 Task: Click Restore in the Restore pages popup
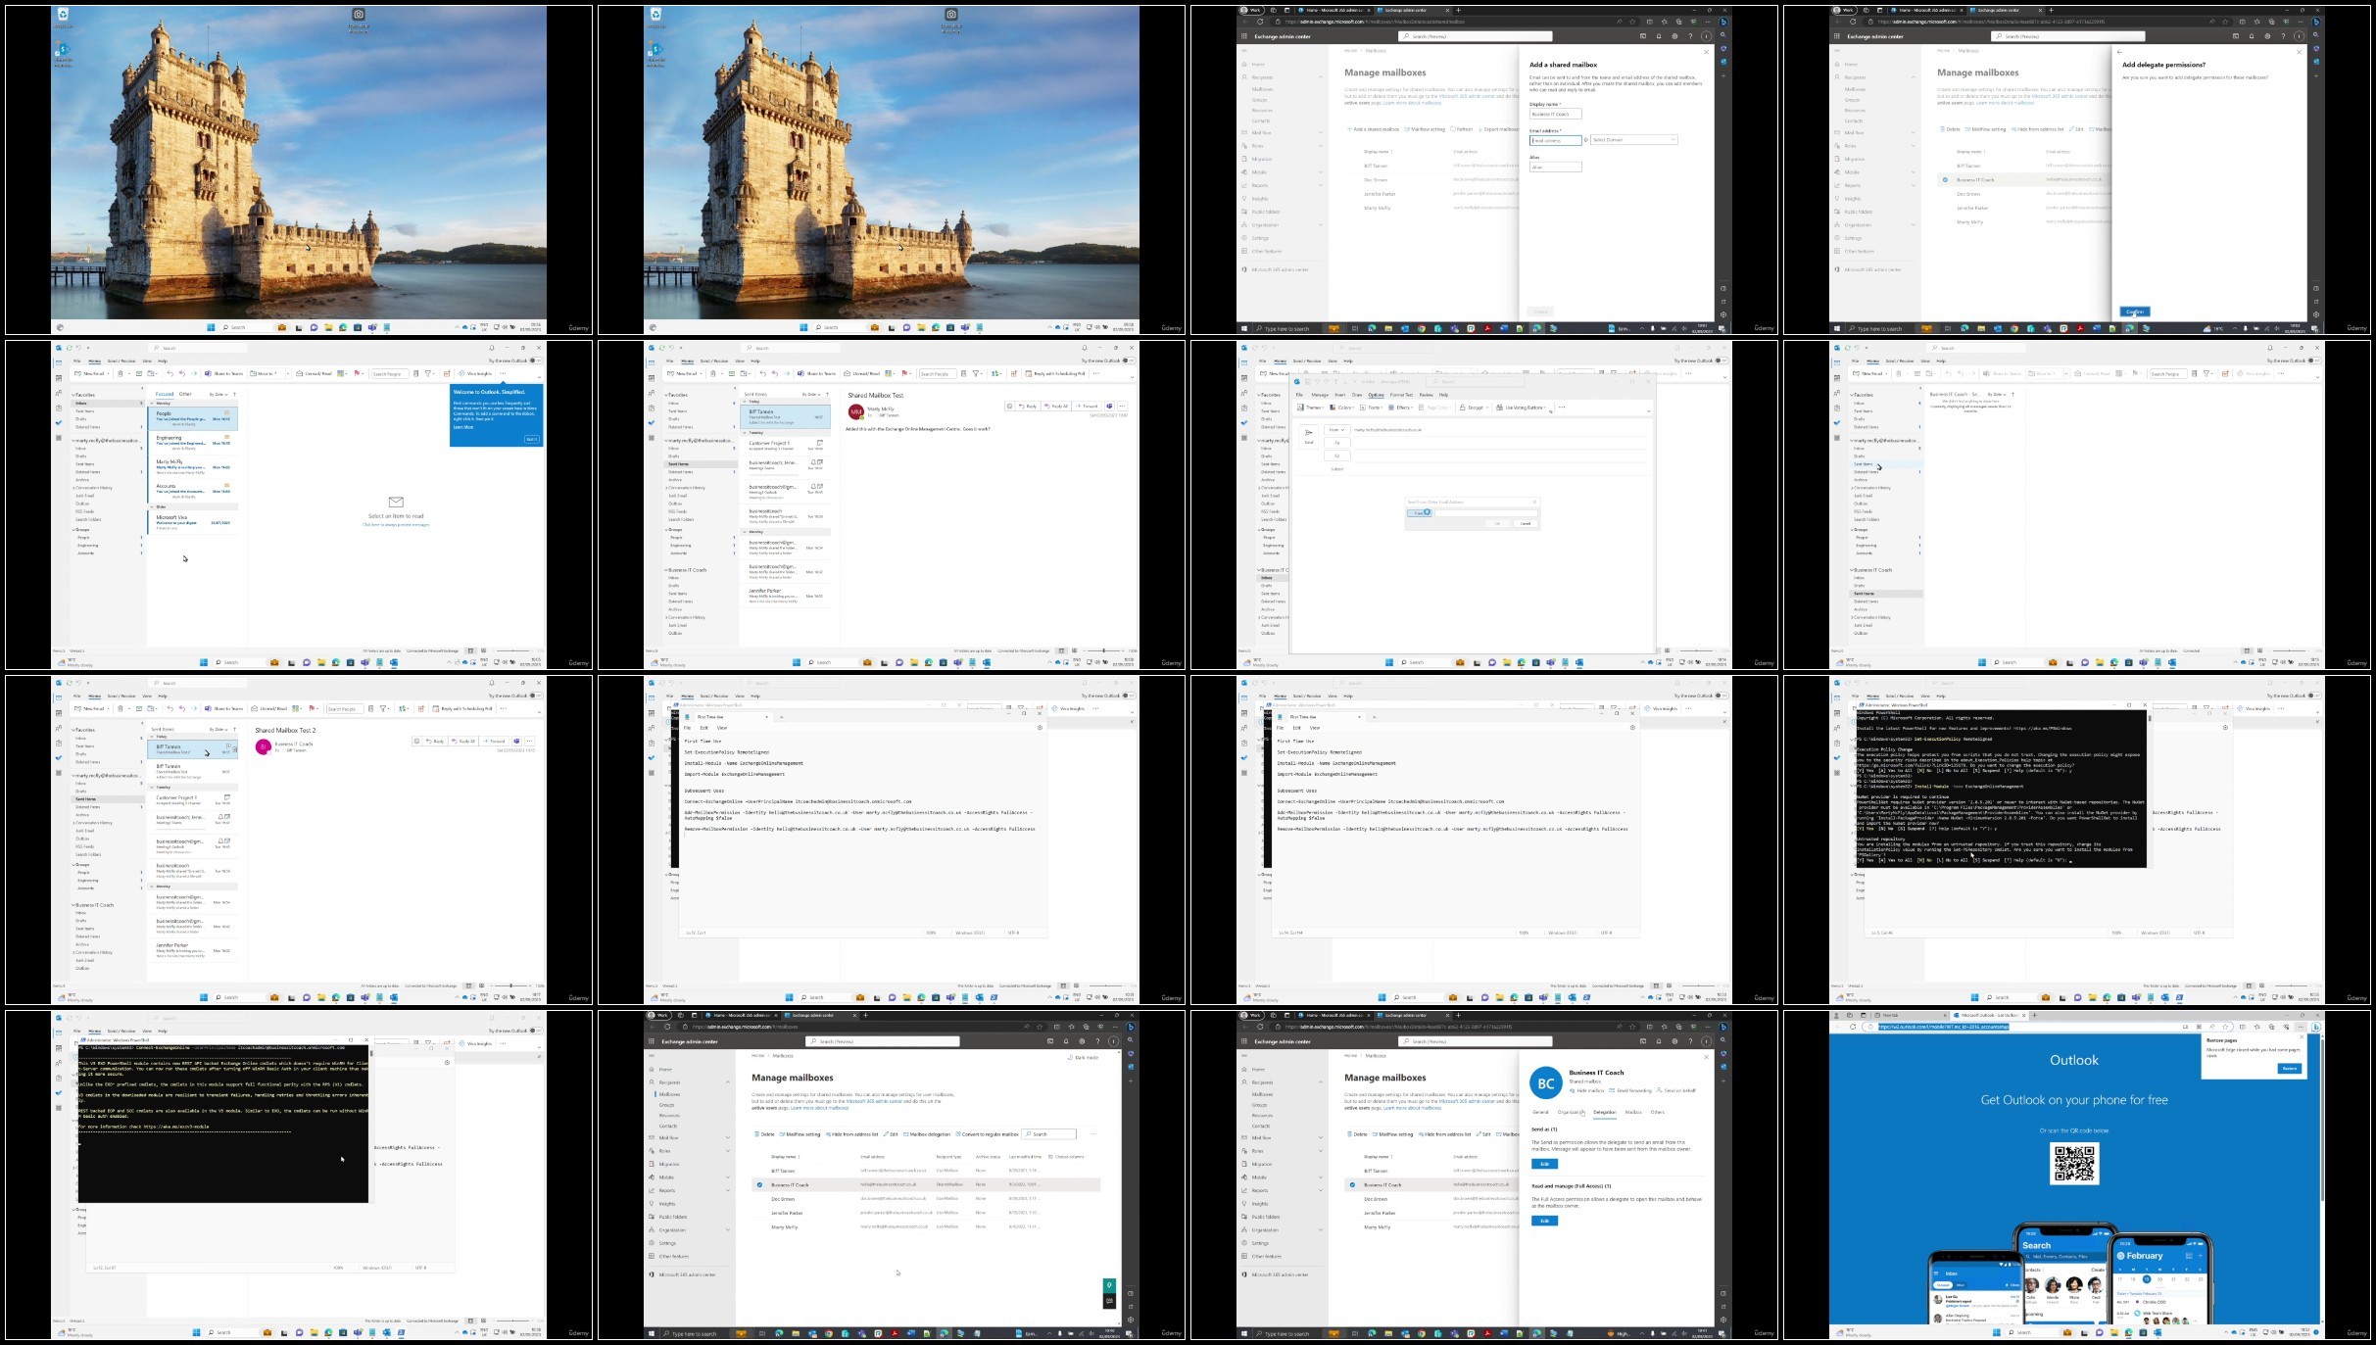pos(2290,1068)
